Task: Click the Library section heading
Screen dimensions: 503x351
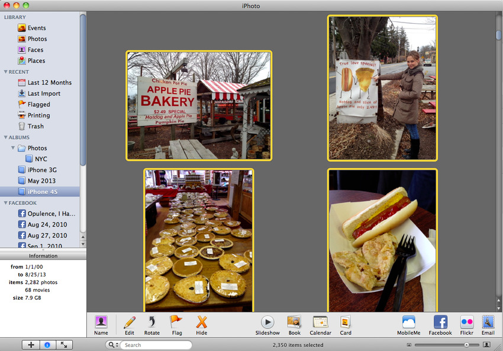Action: [x=15, y=17]
